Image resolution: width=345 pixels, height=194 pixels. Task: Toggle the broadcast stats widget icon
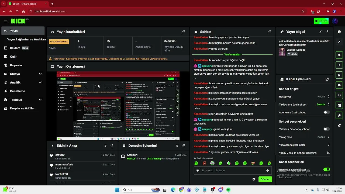339,95
